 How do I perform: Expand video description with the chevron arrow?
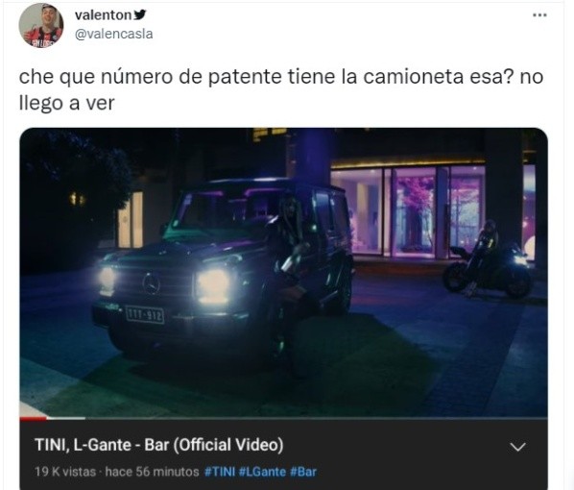(518, 447)
